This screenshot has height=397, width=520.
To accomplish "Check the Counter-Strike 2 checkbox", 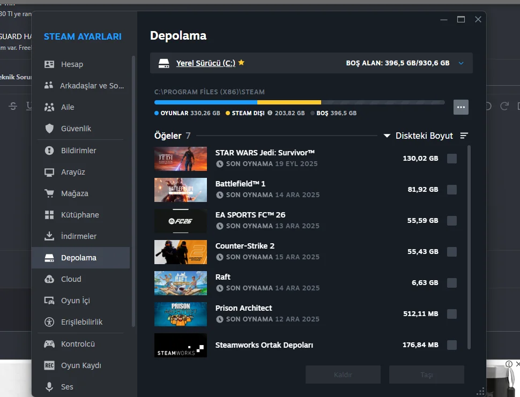I will click(452, 252).
